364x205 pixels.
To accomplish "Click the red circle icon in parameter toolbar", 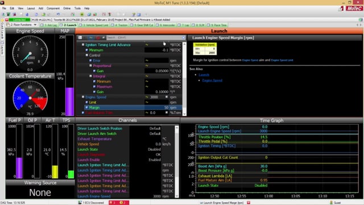I will (x=98, y=38).
